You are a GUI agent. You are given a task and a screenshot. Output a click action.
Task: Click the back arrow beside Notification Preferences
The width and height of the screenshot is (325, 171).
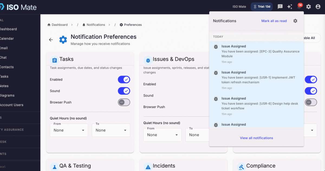tap(51, 40)
